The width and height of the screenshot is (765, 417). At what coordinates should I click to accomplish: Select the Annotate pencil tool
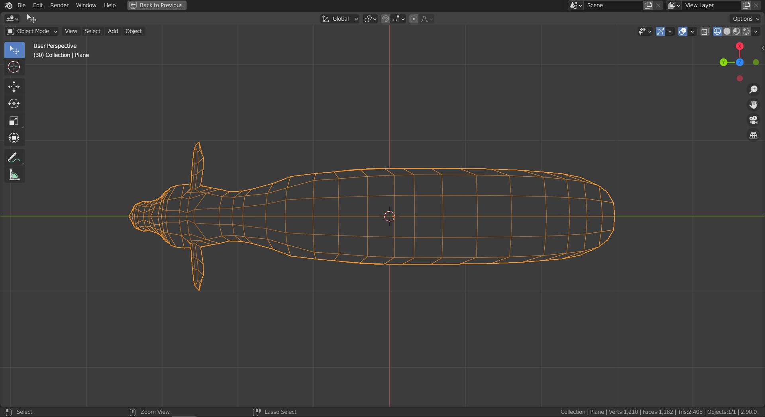[x=14, y=158]
